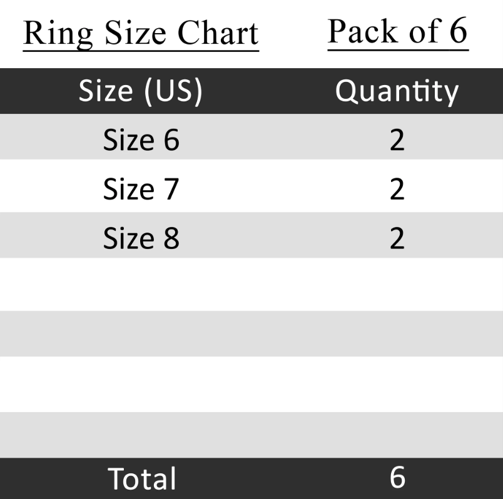Click the "Size 8" cell

(141, 238)
